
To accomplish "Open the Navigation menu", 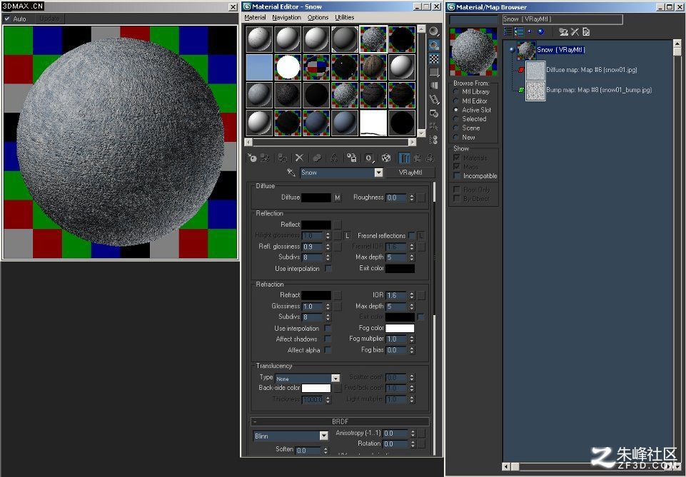I will click(286, 18).
